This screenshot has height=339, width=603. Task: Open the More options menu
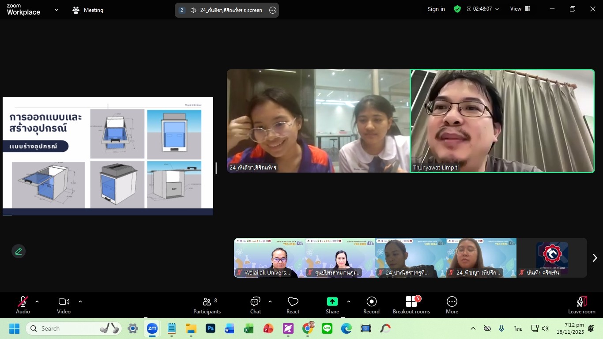(452, 305)
